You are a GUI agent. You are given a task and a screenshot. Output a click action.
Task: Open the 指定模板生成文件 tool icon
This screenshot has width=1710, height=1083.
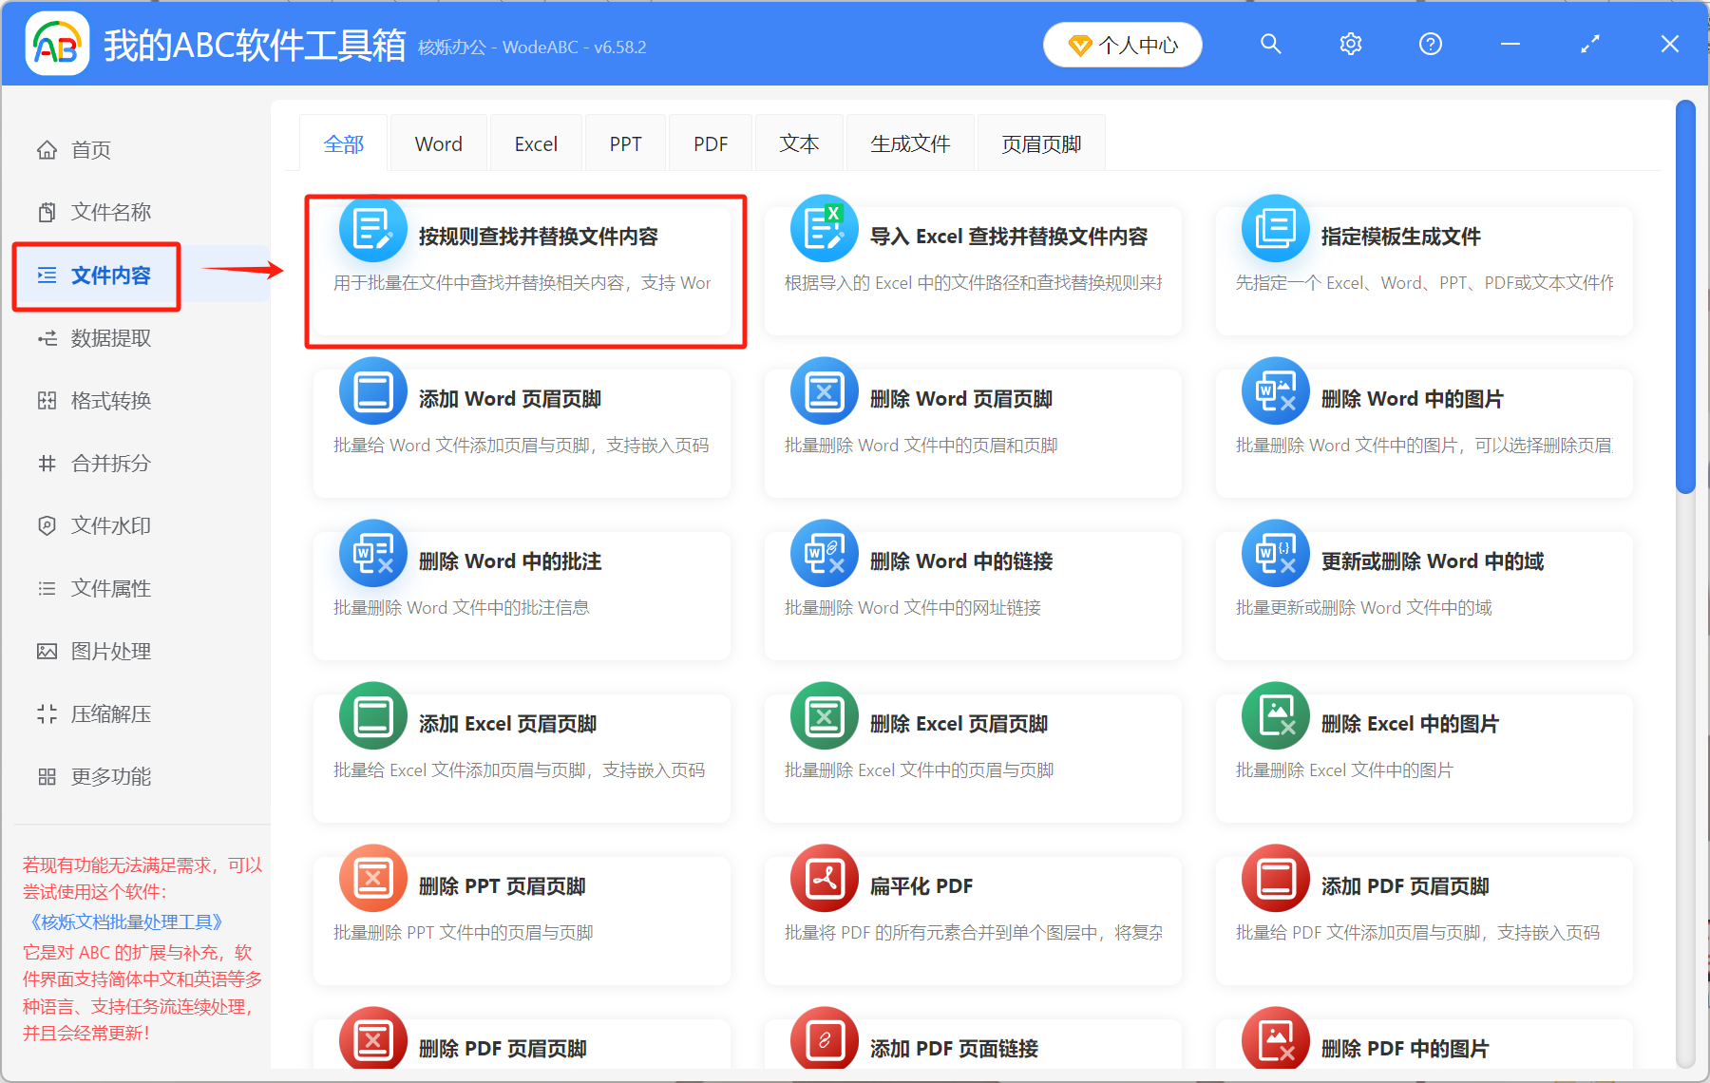pos(1275,228)
